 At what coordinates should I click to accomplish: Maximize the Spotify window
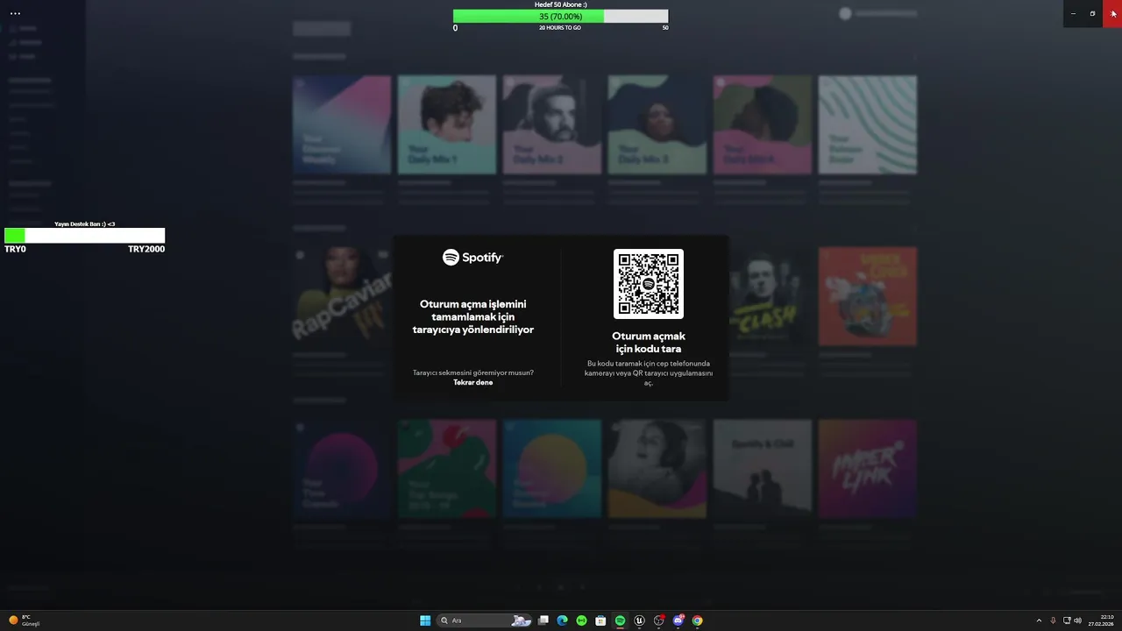(1092, 13)
